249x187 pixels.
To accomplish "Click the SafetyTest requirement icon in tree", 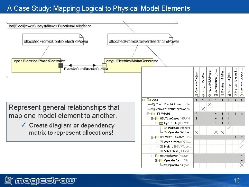I will (x=162, y=151).
